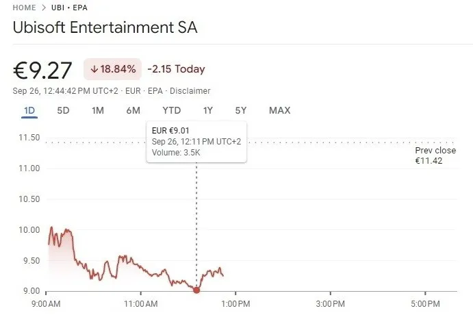Viewport: 473px width, 315px height.
Task: Click the UBI · EPA breadcrumb label
Action: [x=69, y=8]
